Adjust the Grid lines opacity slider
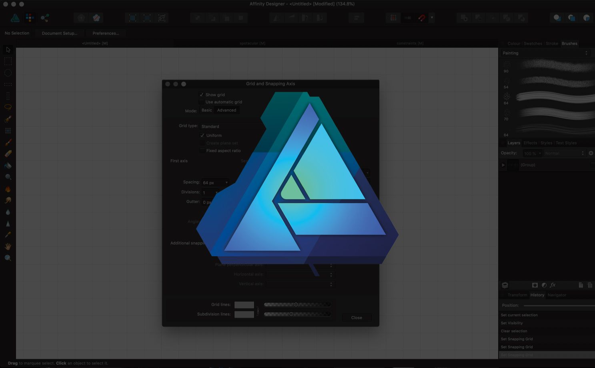 (x=296, y=304)
